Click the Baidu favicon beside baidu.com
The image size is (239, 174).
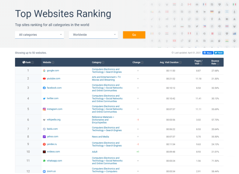[x=44, y=129]
